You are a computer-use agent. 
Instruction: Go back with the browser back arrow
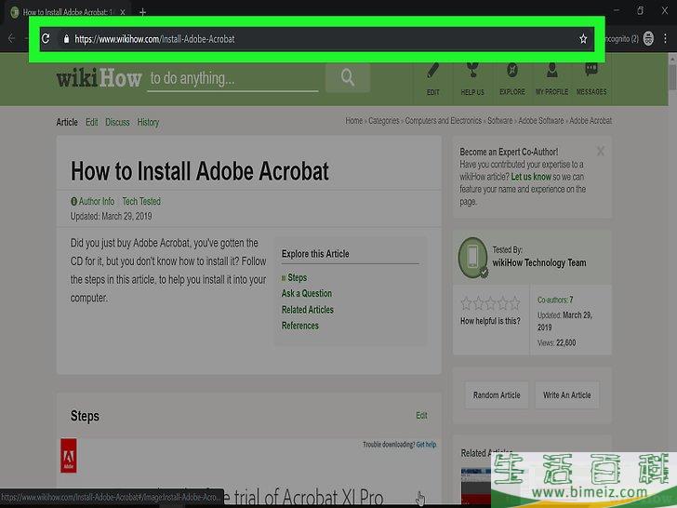(12, 38)
